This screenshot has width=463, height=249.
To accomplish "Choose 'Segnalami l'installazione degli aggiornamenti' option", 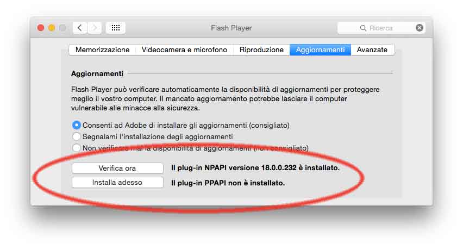I will click(x=77, y=136).
